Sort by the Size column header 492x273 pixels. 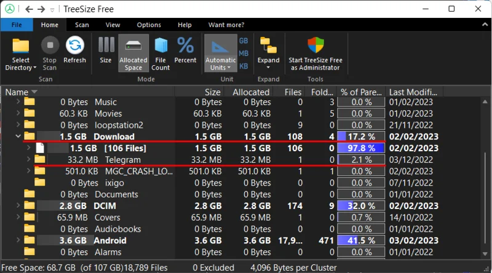click(199, 92)
